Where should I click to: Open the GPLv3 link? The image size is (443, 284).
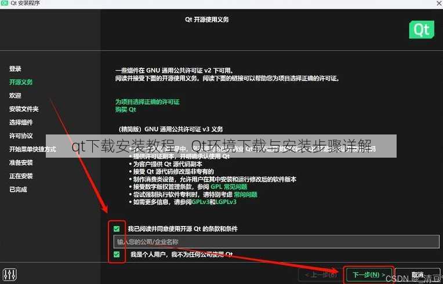click(201, 202)
